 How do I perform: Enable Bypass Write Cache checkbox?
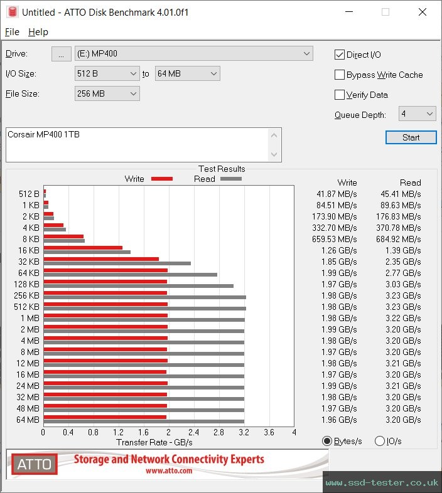coord(340,75)
